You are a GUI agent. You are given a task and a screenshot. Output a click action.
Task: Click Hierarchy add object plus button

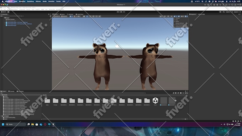1,16
